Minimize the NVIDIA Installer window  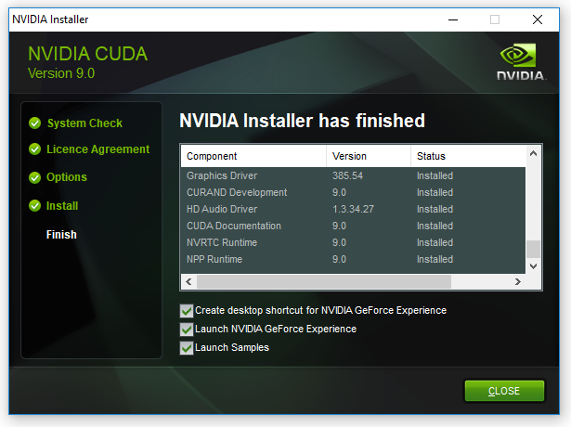point(453,19)
